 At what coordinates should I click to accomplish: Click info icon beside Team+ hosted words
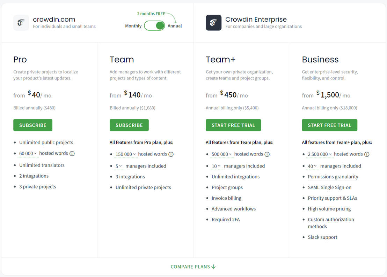point(267,154)
